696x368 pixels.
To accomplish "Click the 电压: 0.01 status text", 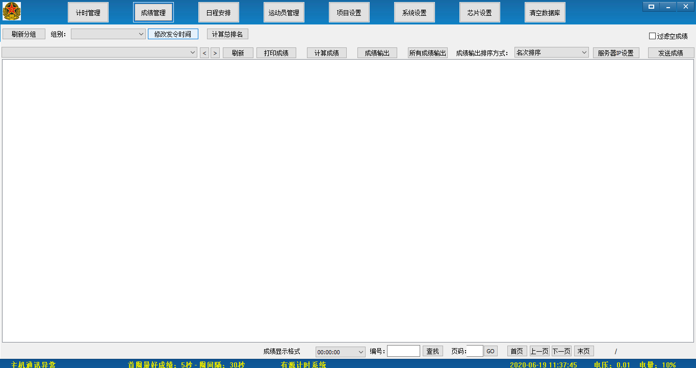I will 612,364.
